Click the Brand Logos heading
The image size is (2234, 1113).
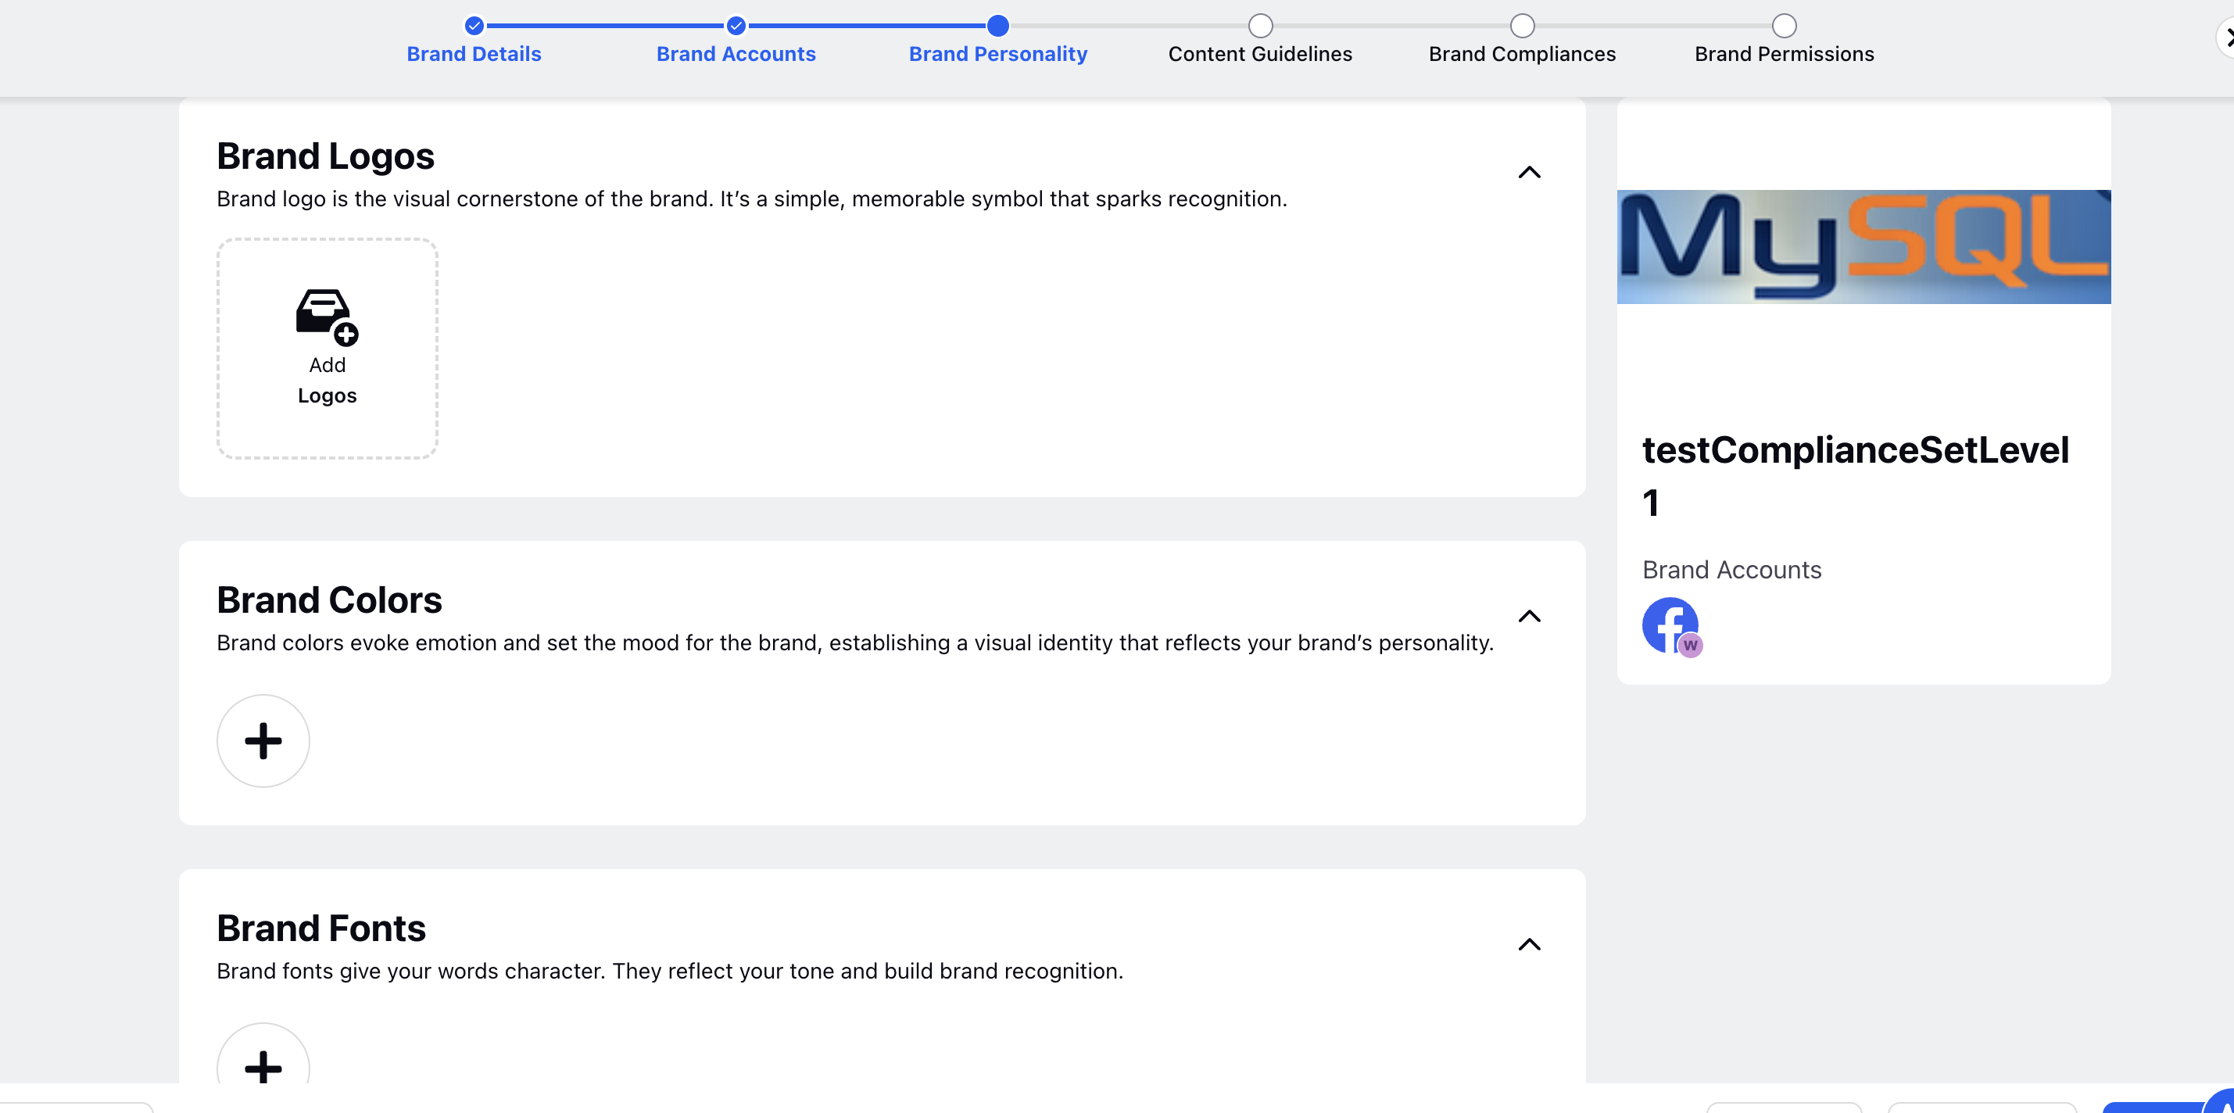click(325, 156)
